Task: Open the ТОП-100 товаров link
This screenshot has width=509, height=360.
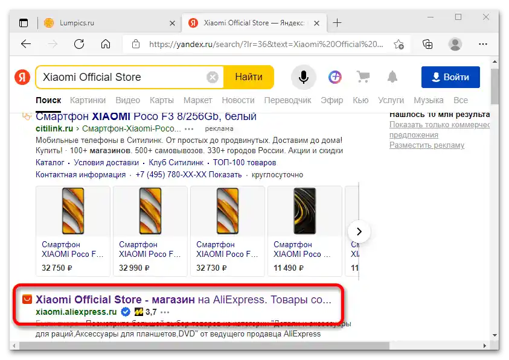Action: [x=245, y=163]
